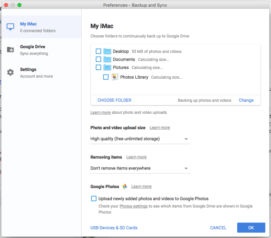
Task: Check the Desktop folder checkbox
Action: click(x=98, y=51)
